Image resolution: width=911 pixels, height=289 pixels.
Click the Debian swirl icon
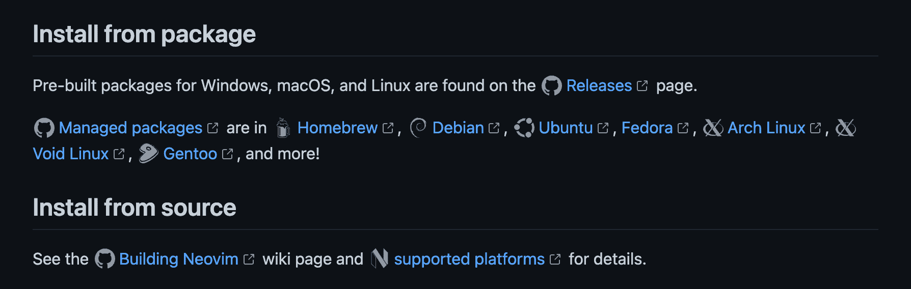[418, 128]
